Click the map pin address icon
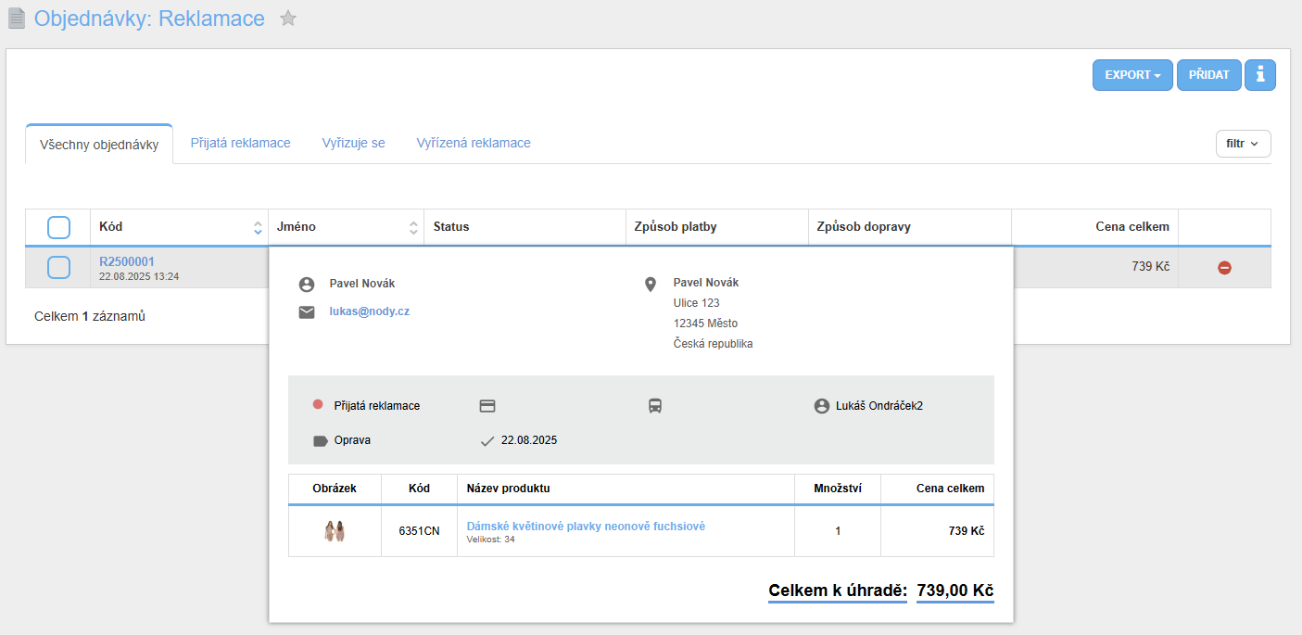The width and height of the screenshot is (1302, 635). 651,285
